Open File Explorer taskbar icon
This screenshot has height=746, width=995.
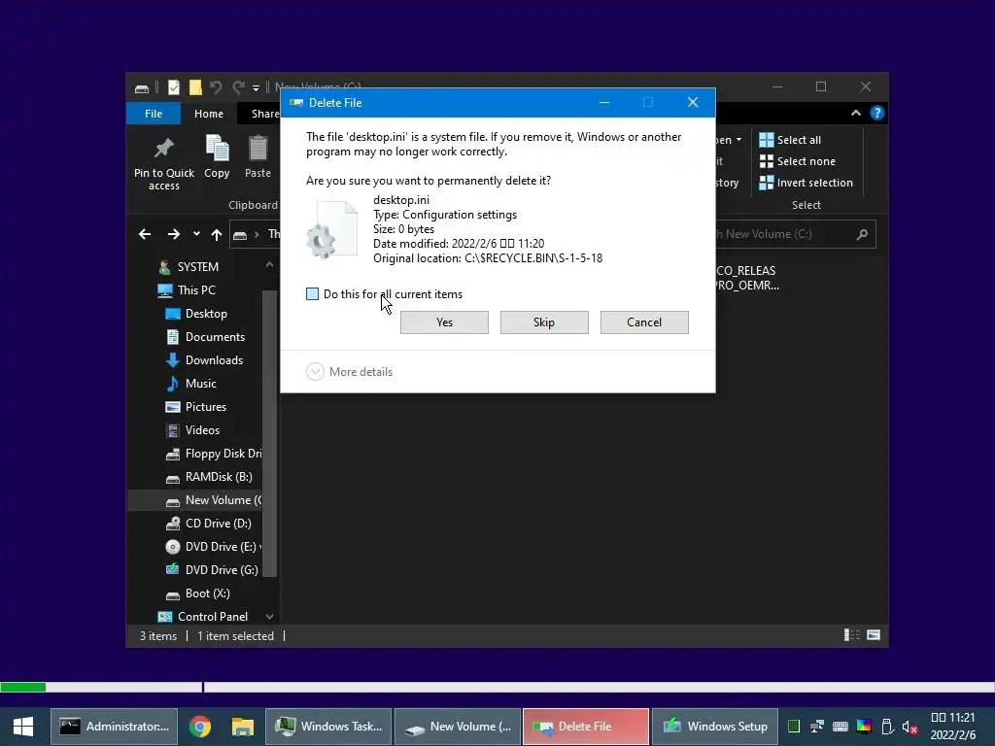click(242, 727)
